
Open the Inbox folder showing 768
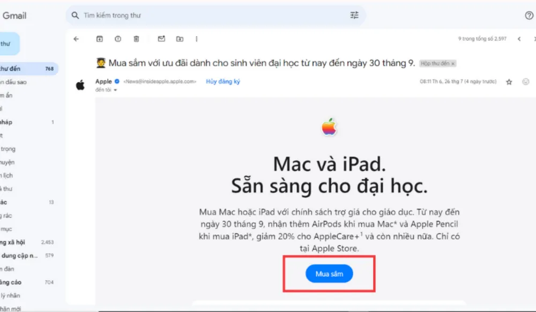click(28, 69)
